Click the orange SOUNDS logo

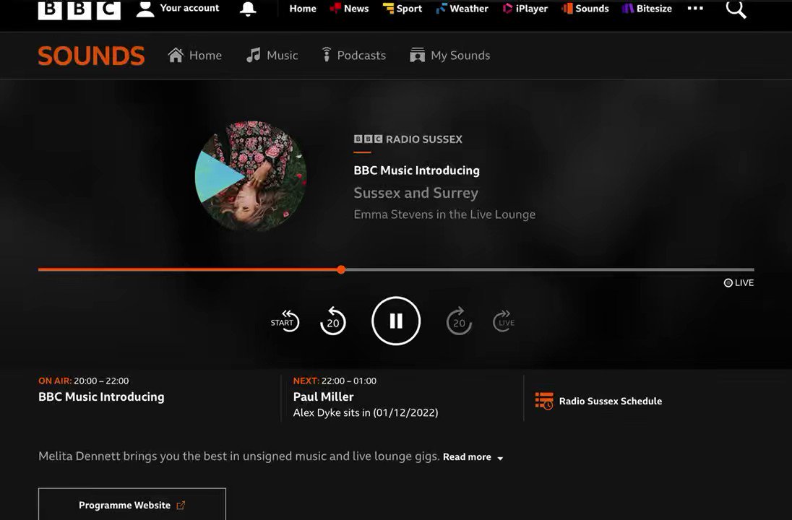(92, 56)
